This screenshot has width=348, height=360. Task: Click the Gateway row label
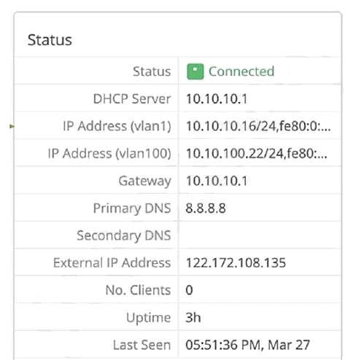point(145,181)
